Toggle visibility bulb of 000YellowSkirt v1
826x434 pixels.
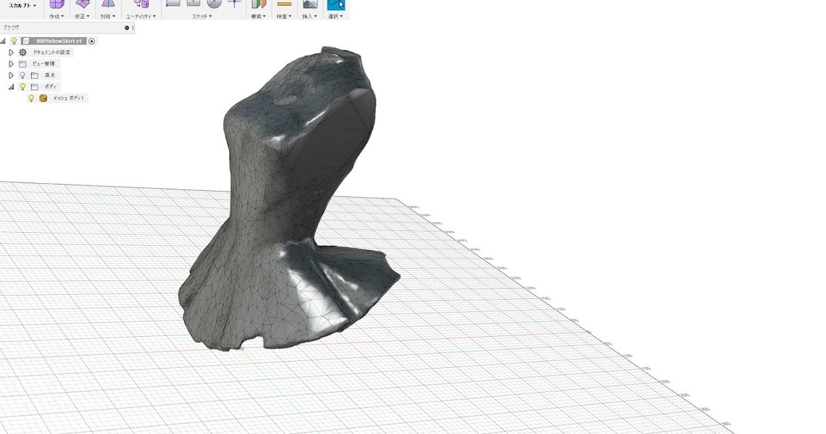(14, 41)
